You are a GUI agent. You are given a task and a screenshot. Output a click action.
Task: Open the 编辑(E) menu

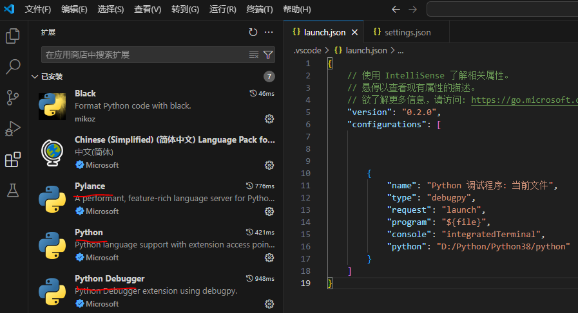point(74,9)
